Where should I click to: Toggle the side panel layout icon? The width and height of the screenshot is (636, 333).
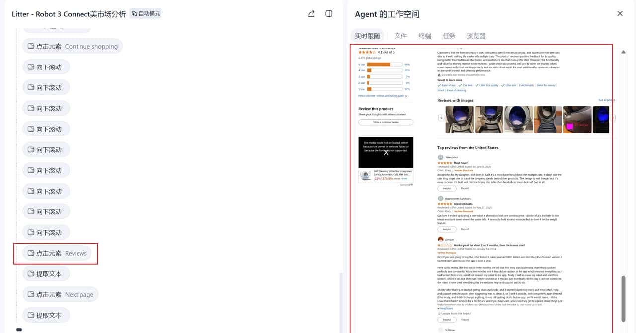tap(329, 14)
